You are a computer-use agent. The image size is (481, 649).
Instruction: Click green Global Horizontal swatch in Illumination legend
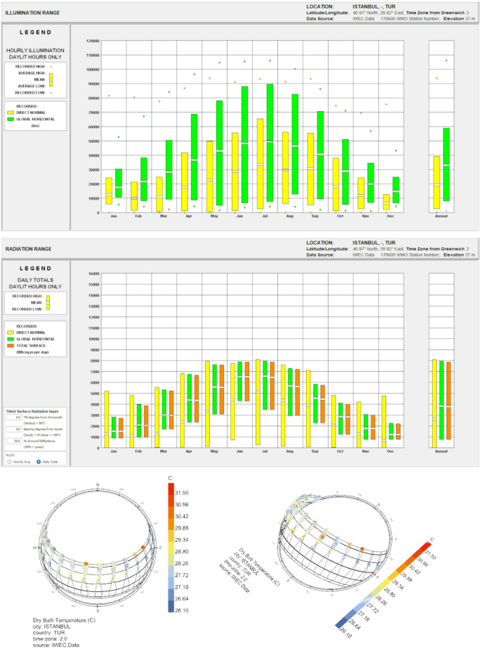pos(11,120)
